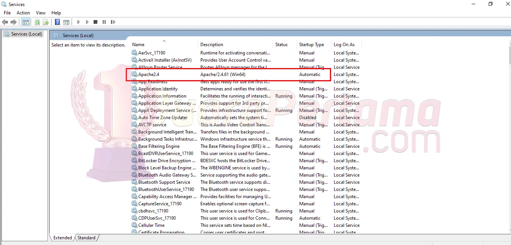Click the Back arrow in toolbar

tap(5, 22)
